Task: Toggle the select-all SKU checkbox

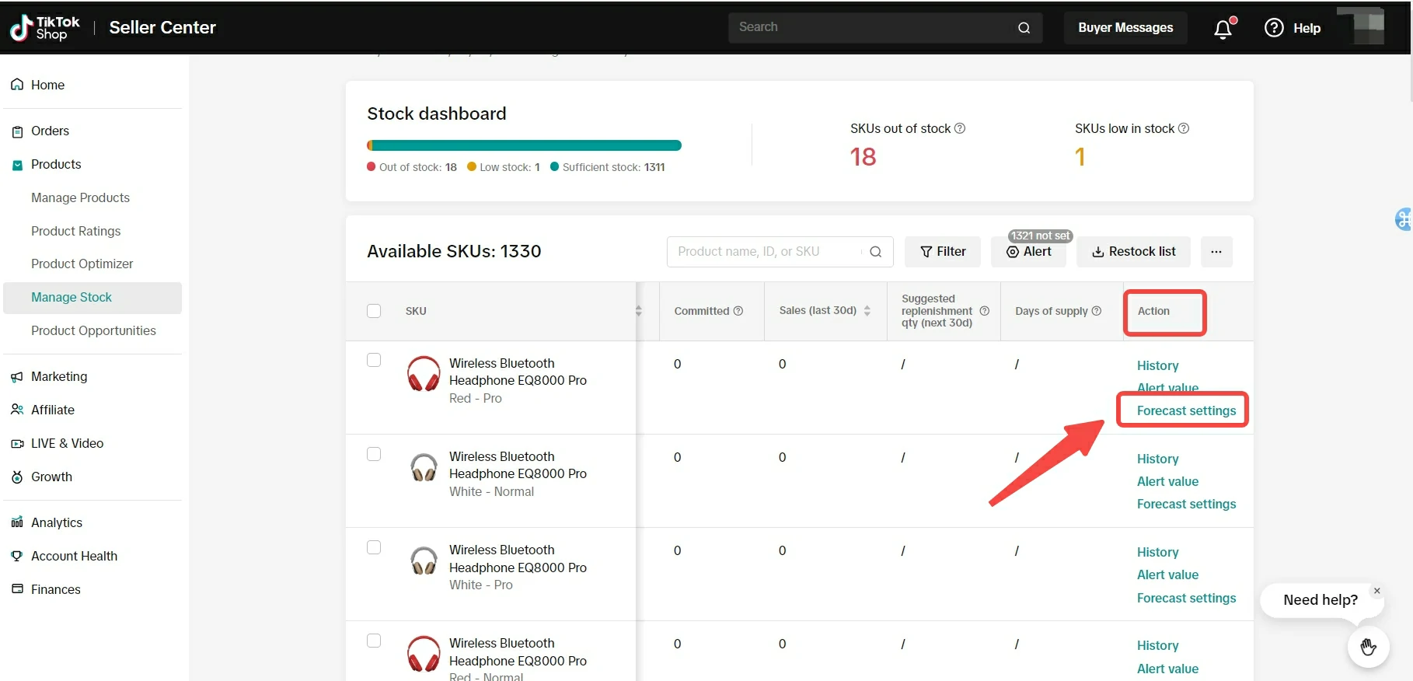Action: [374, 311]
